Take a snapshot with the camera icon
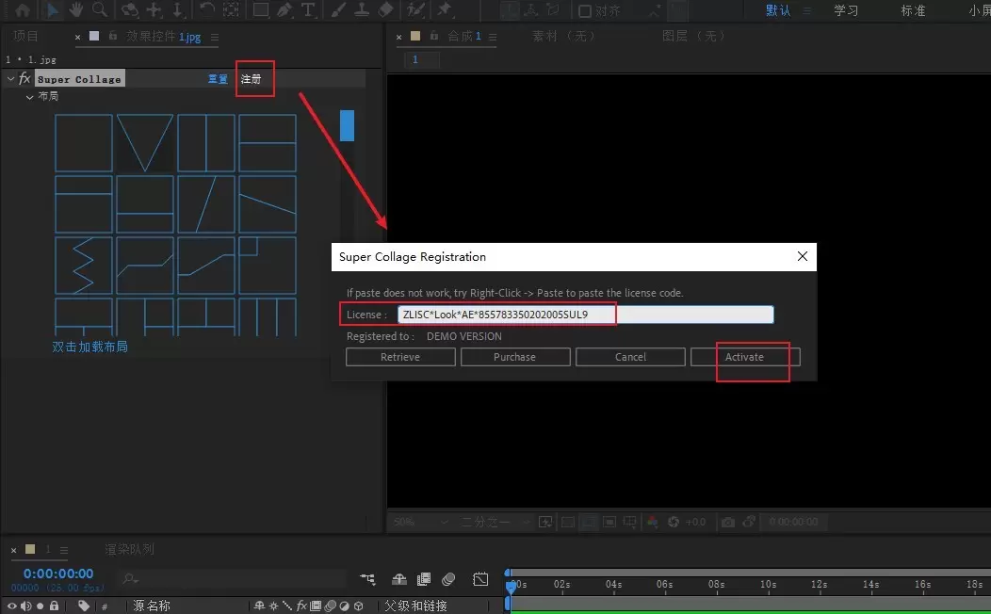991x614 pixels. pyautogui.click(x=728, y=522)
